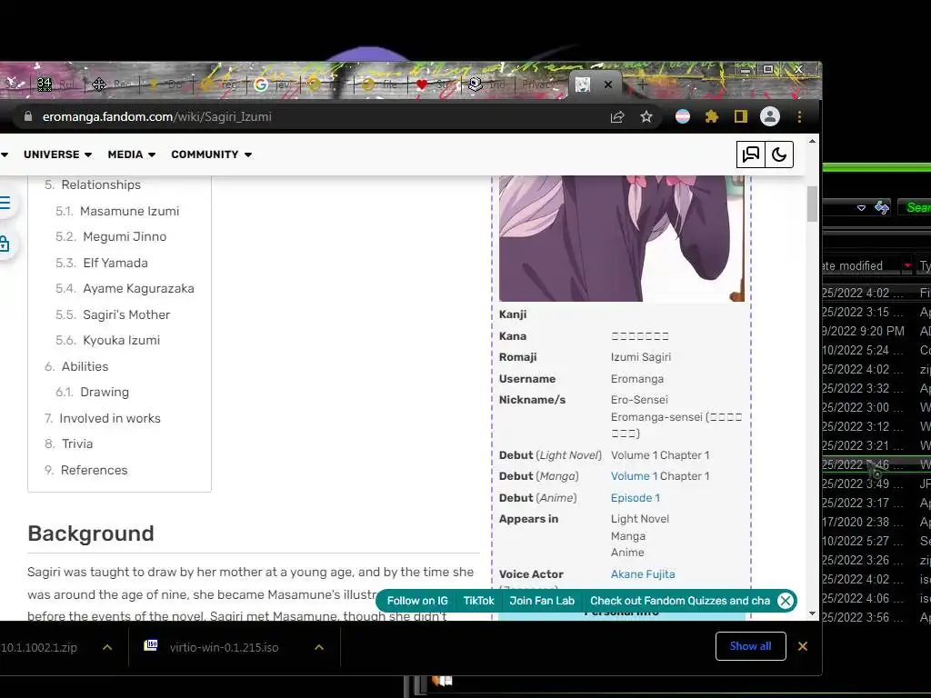931x698 pixels.
Task: Click the file explorer refresh arrows icon
Action: pyautogui.click(x=882, y=208)
